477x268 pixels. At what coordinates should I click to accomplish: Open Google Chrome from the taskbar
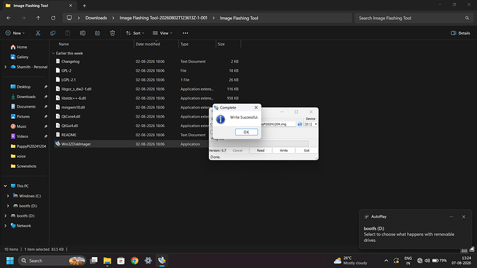point(135,260)
